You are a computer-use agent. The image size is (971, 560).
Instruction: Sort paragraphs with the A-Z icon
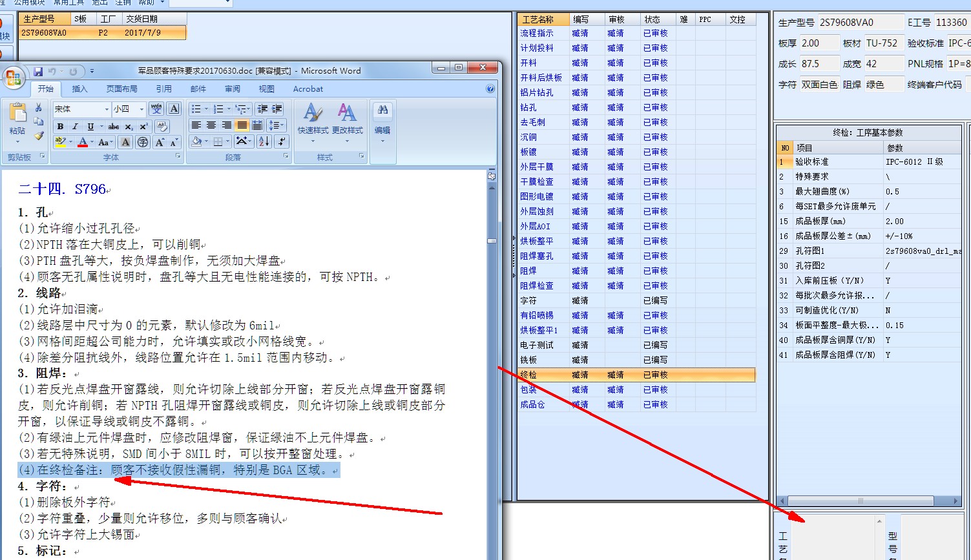[x=264, y=141]
